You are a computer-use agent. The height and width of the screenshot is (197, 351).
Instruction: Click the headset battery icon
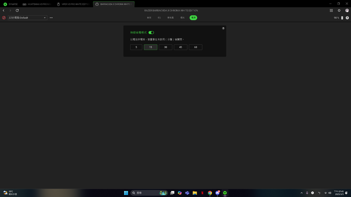(x=342, y=18)
